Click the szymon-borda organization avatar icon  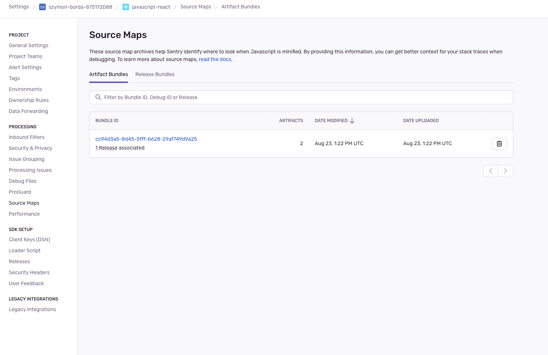pos(42,7)
